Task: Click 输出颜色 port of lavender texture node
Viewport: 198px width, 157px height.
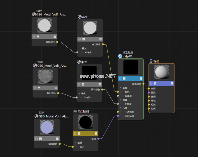Action: click(60, 144)
